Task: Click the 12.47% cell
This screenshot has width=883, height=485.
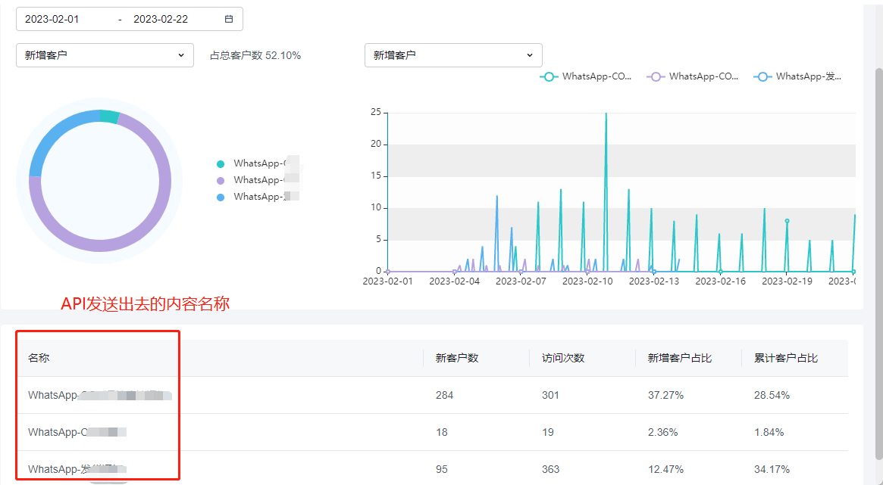Action: [x=665, y=469]
